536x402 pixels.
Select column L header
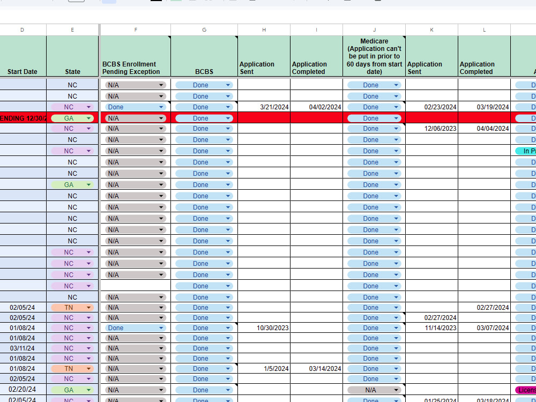click(x=485, y=30)
